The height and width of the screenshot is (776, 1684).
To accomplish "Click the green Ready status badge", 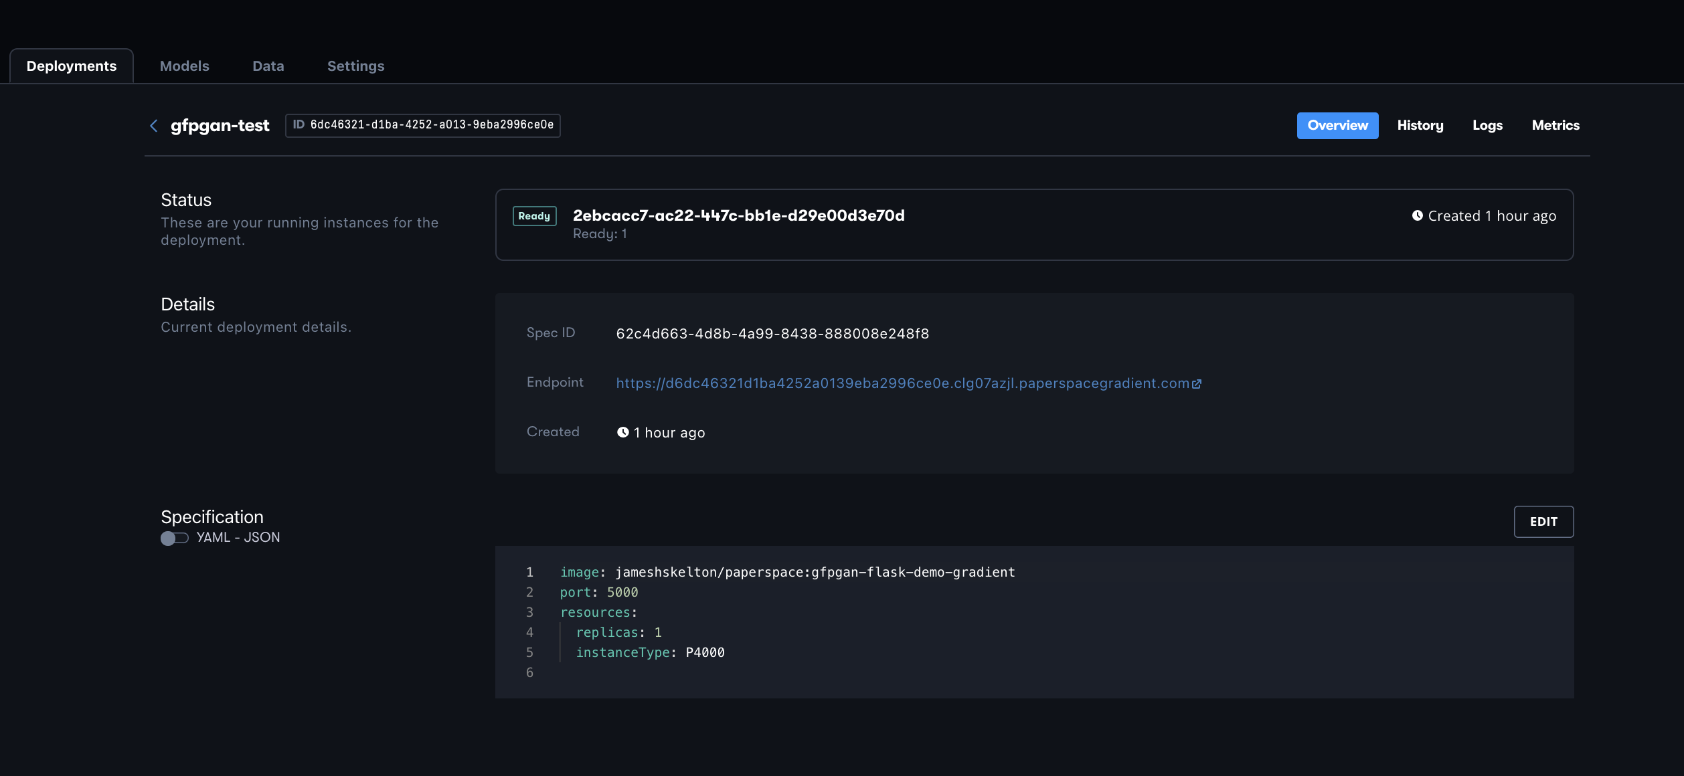I will click(x=534, y=216).
